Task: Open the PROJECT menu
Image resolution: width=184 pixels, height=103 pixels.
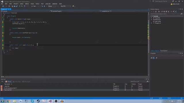Action: click(x=16, y=4)
